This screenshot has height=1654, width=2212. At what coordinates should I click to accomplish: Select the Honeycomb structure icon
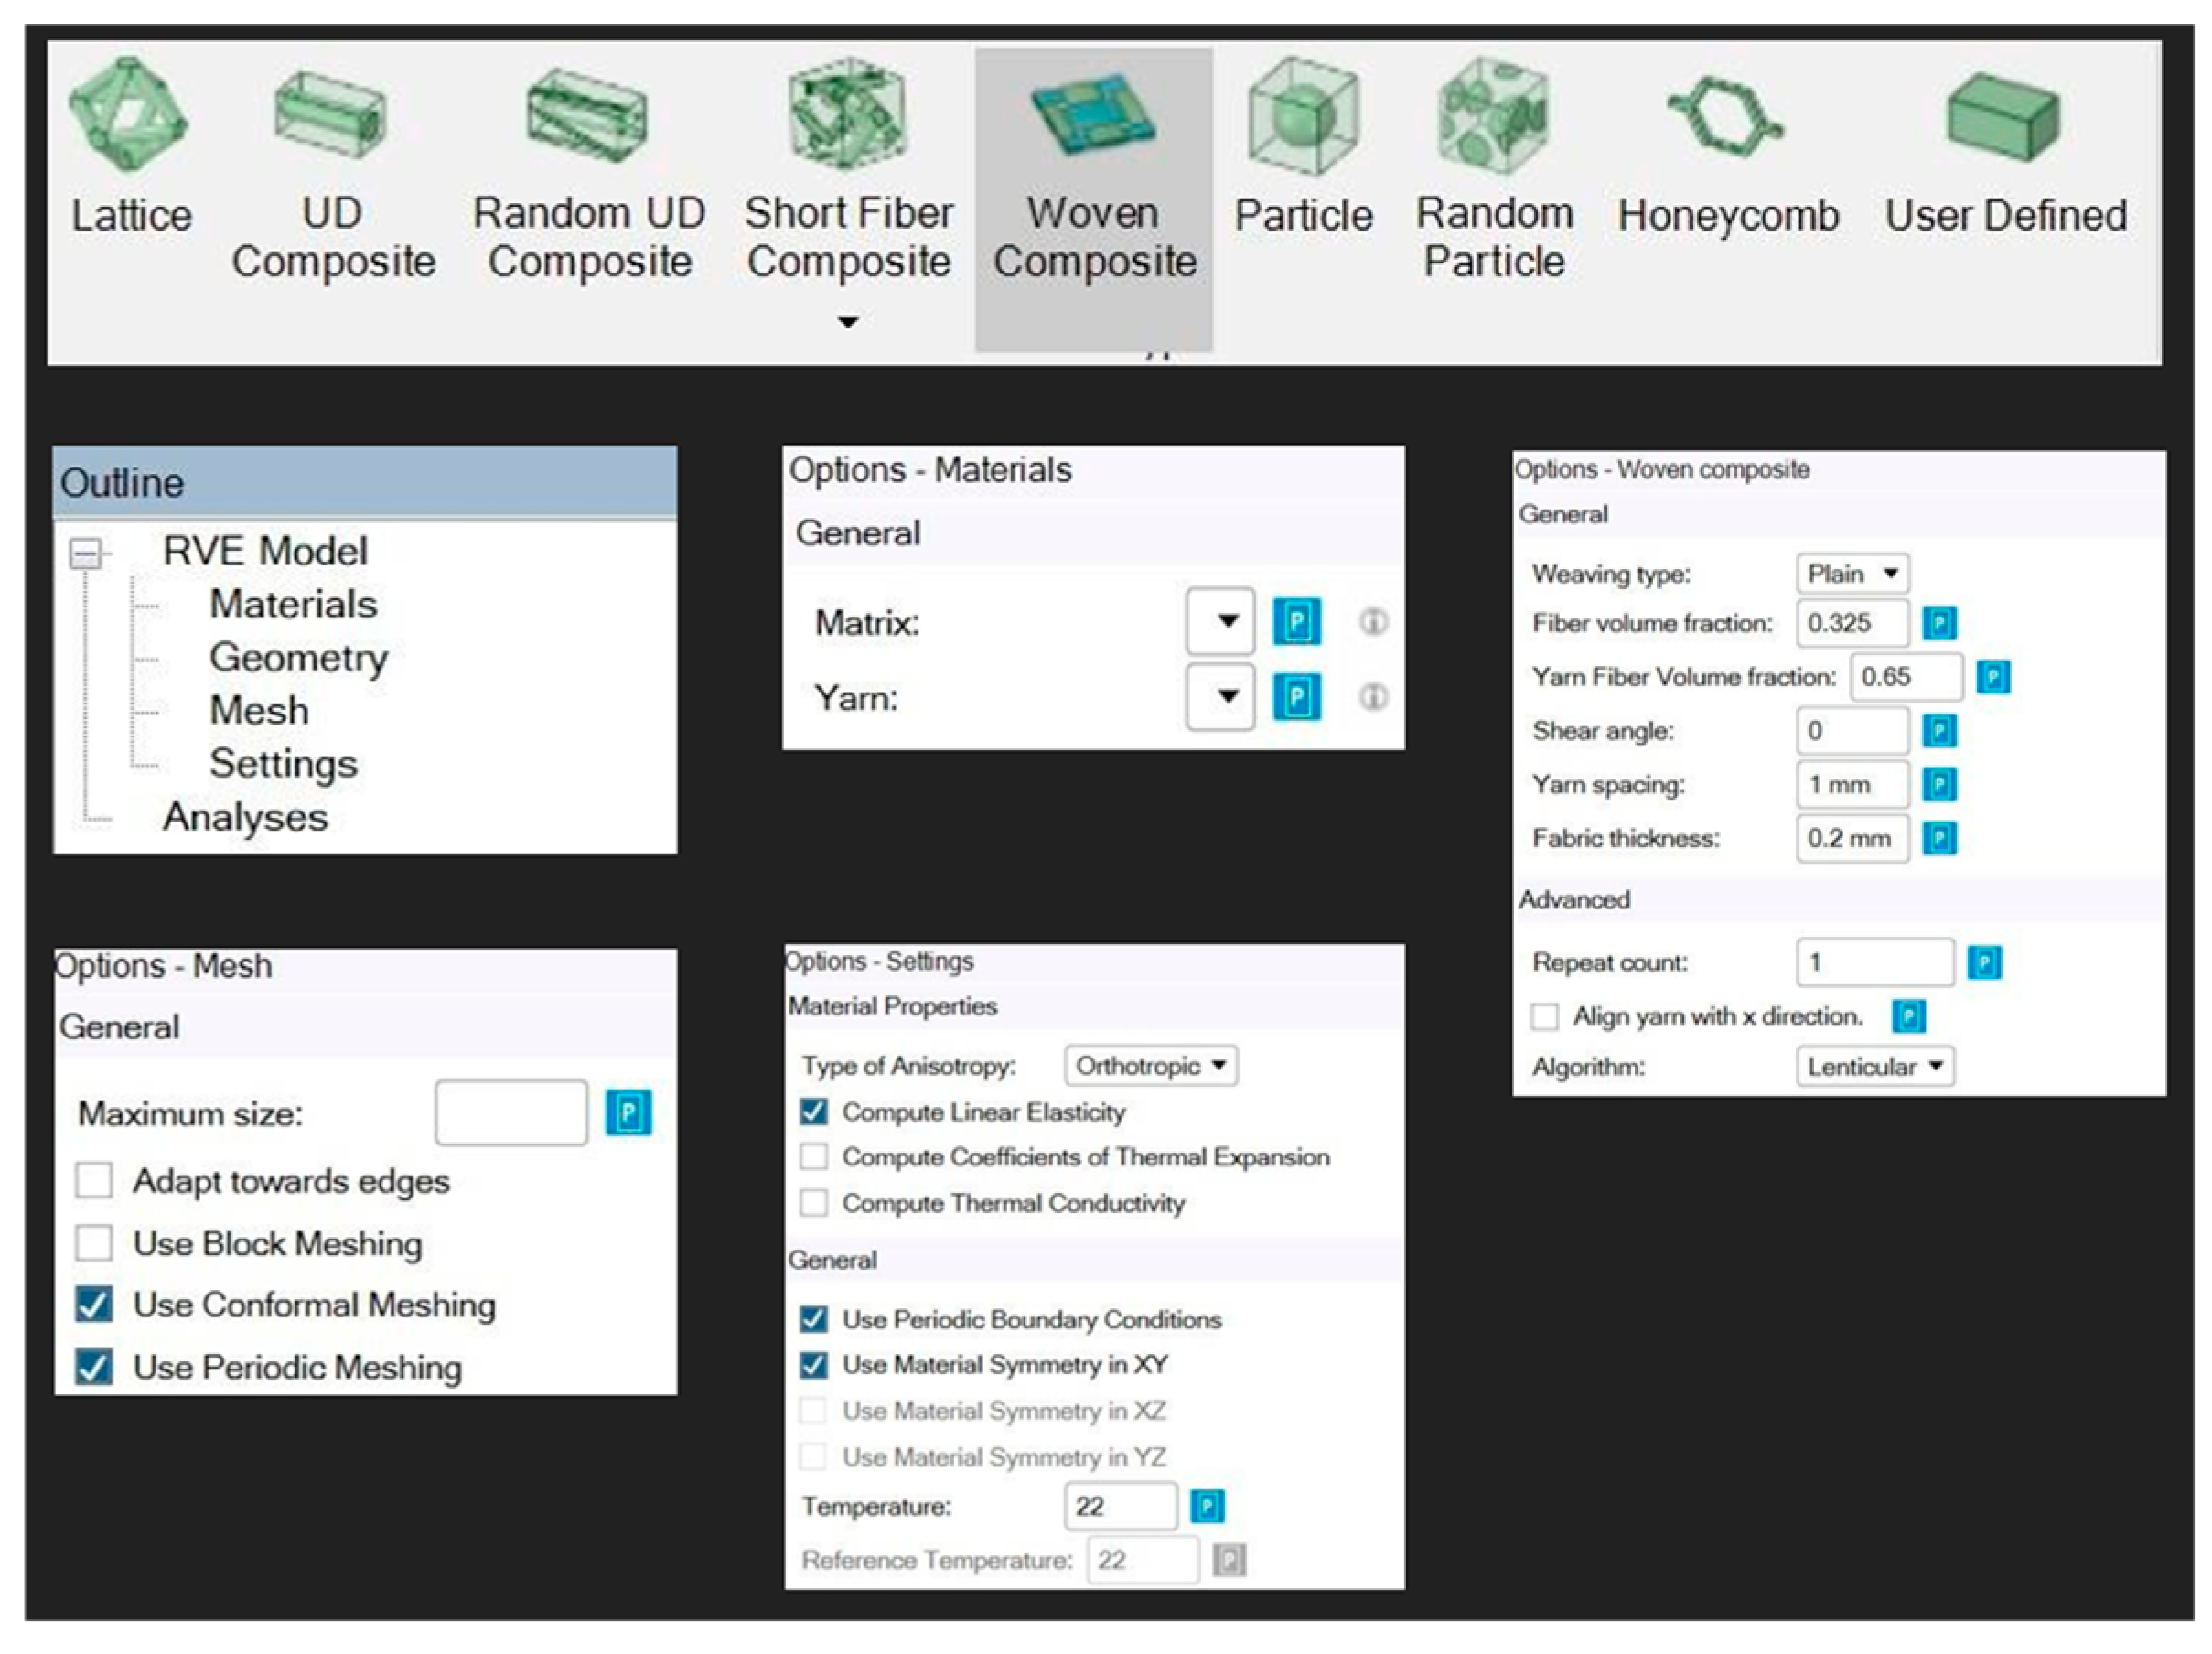click(x=1725, y=118)
